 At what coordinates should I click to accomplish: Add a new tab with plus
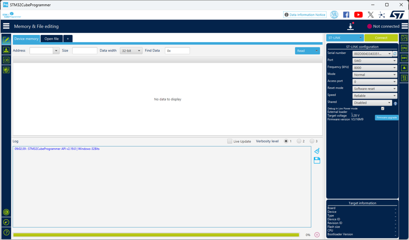coord(68,38)
